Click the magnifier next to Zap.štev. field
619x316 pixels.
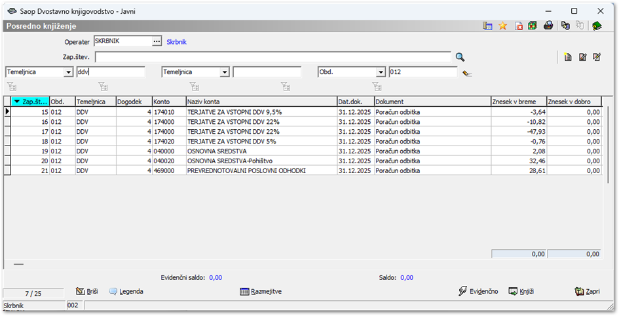click(460, 57)
